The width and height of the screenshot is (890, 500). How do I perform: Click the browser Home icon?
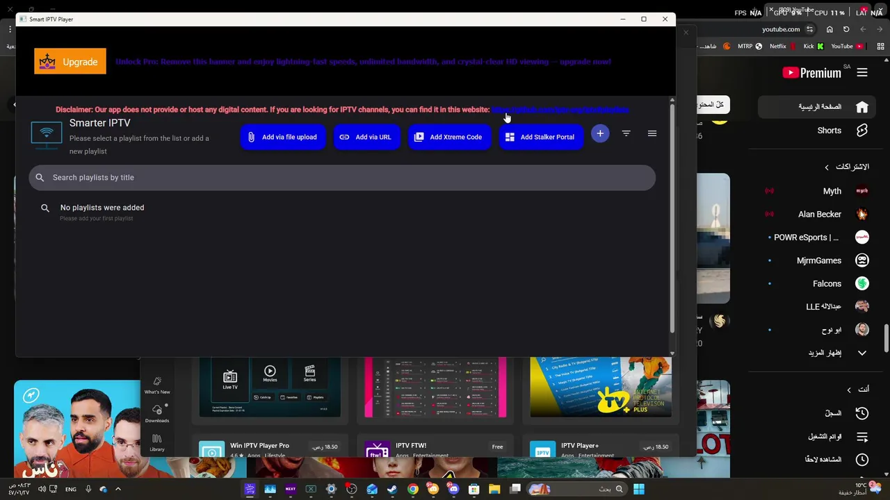[830, 29]
